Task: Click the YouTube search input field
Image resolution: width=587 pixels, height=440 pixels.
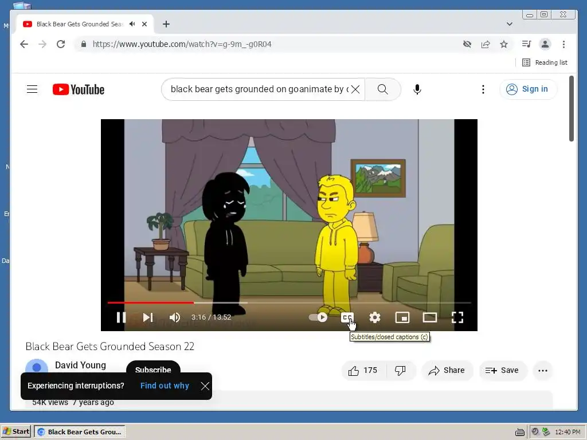Action: 259,89
